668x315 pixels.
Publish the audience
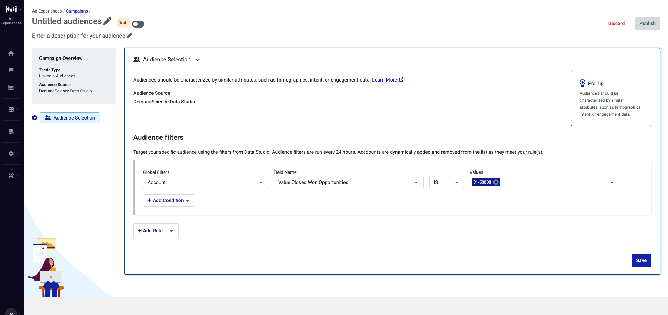coord(647,23)
